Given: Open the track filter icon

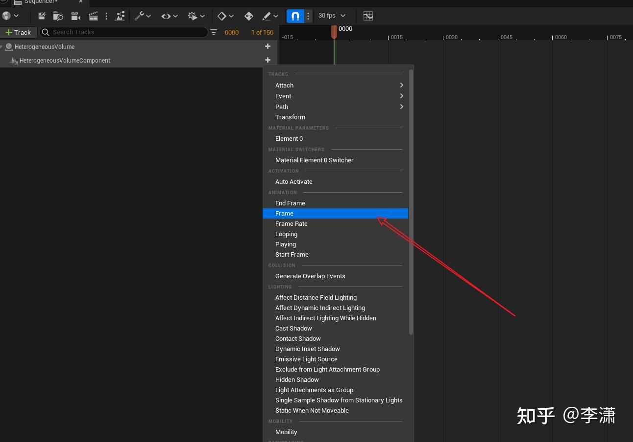Looking at the screenshot, I should click(x=214, y=32).
